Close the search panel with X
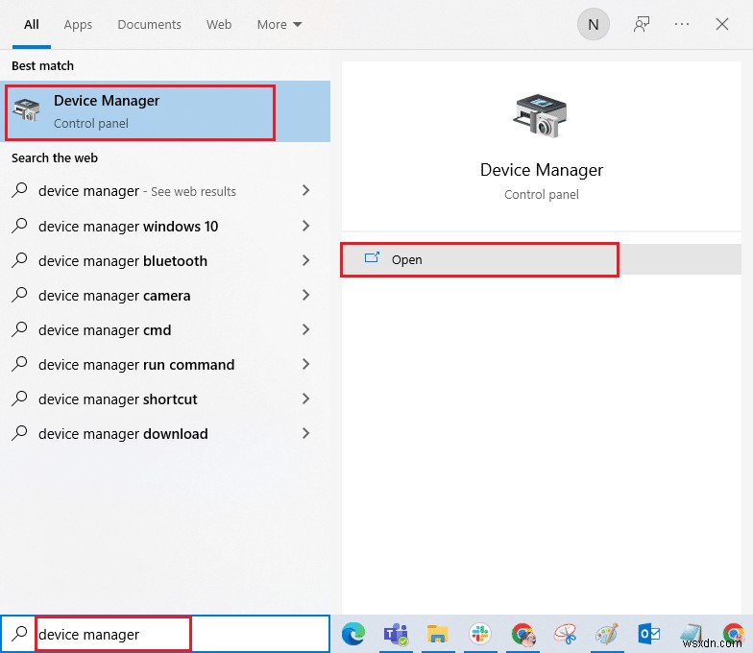 click(x=722, y=24)
